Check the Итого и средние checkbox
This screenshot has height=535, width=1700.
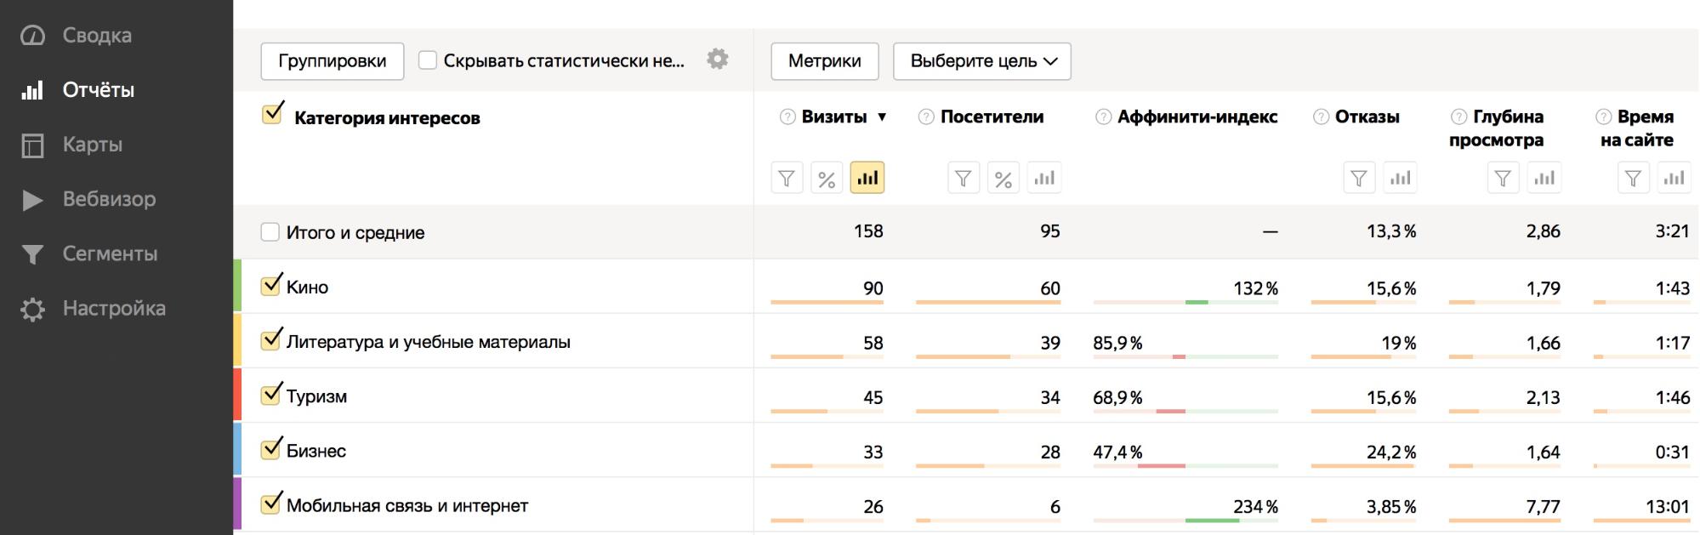click(270, 232)
